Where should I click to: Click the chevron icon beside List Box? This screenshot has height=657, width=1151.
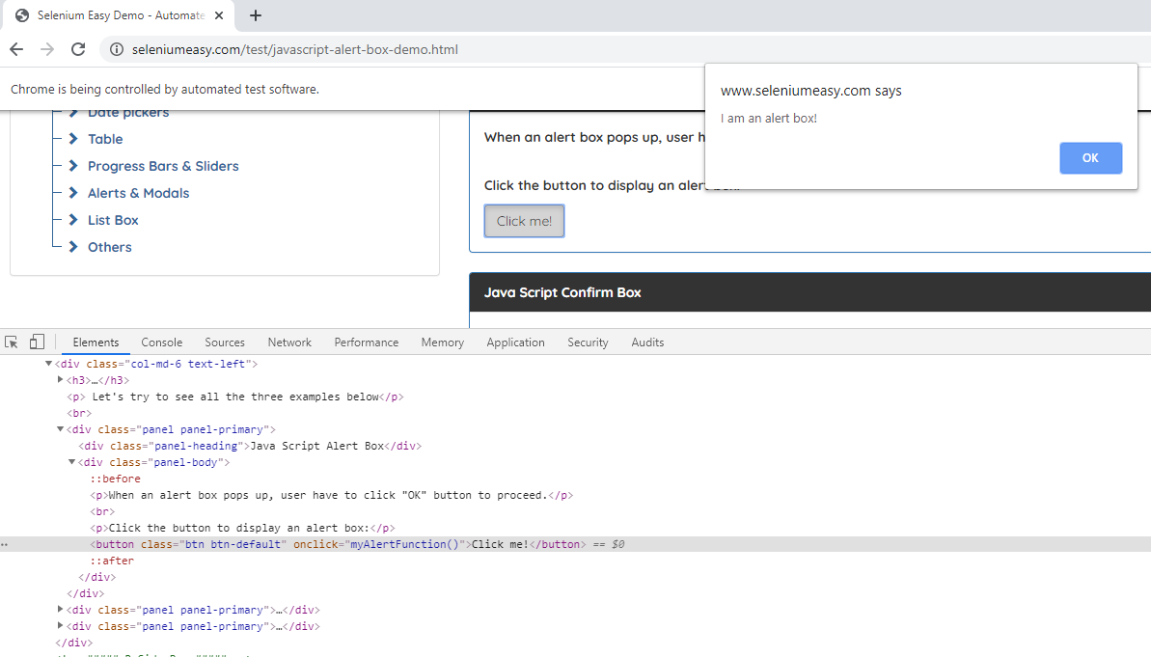point(73,220)
